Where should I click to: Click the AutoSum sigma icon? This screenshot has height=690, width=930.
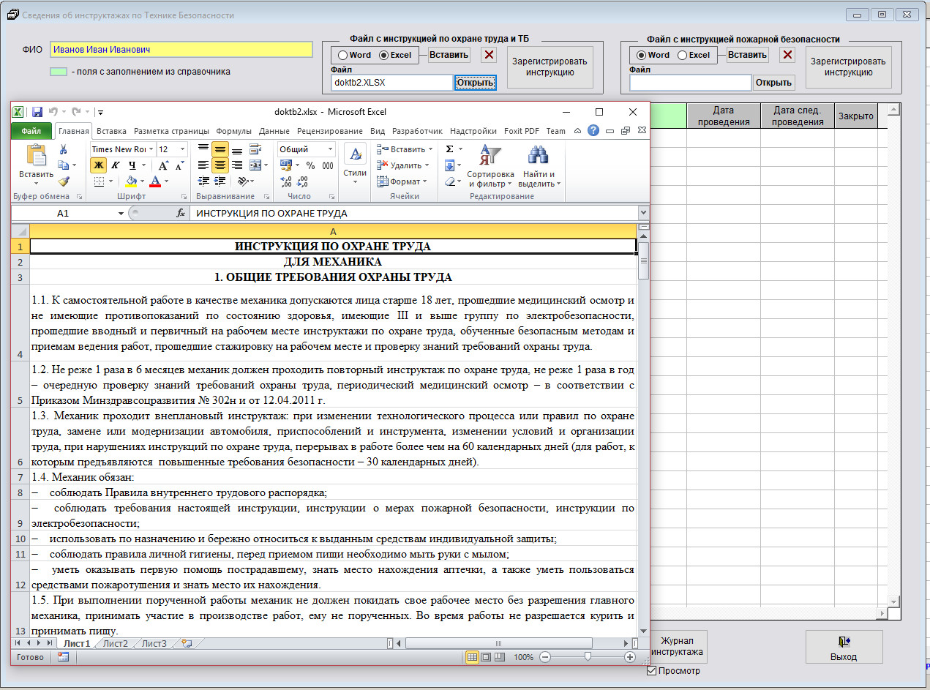[x=449, y=149]
